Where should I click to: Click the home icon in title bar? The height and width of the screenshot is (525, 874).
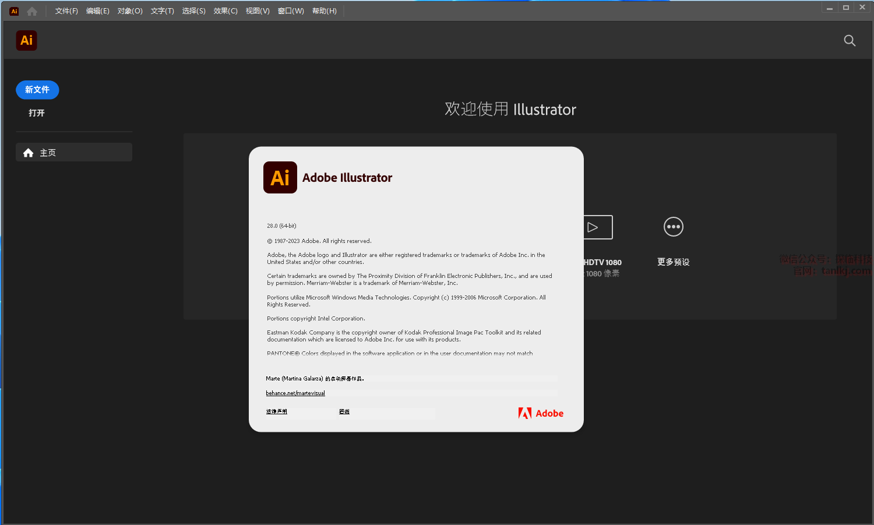pyautogui.click(x=32, y=11)
